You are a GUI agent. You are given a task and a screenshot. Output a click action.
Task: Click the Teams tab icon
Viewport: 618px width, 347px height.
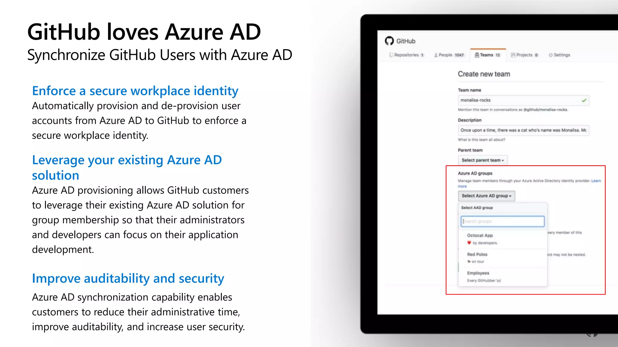pyautogui.click(x=477, y=55)
